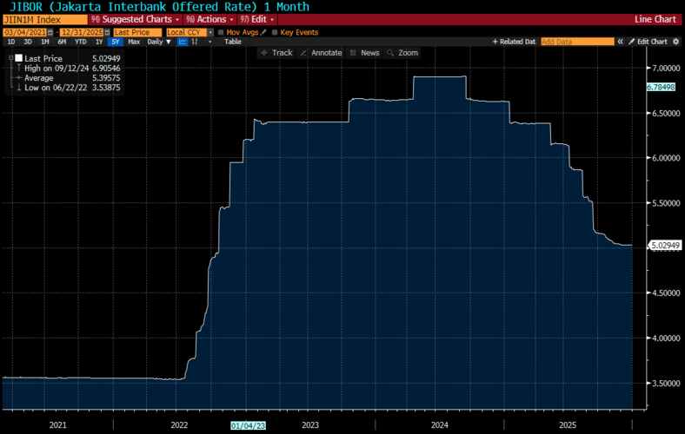This screenshot has width=685, height=434.
Task: Open the News overlay tool
Action: (x=364, y=53)
